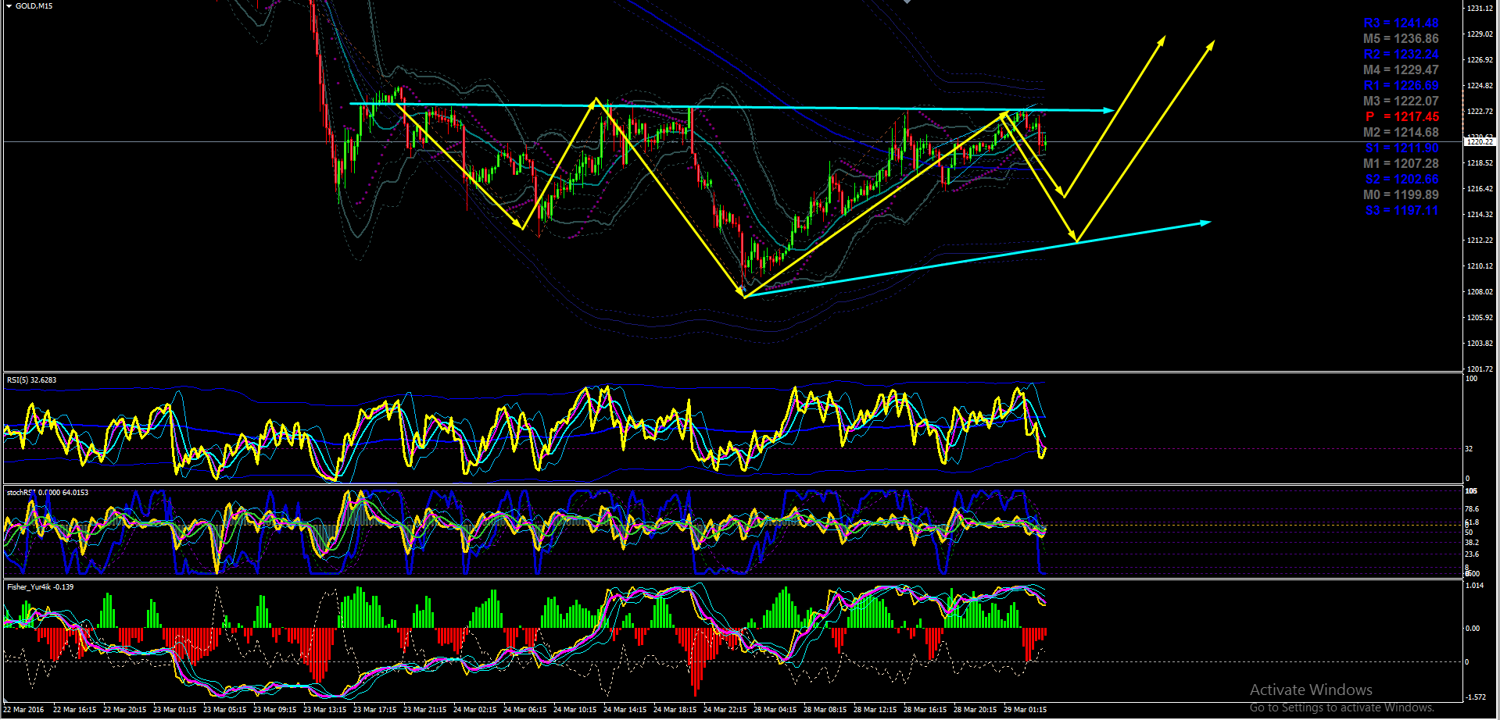The height and width of the screenshot is (720, 1500).
Task: Click the 1208.02 price scale value
Action: coord(1480,292)
